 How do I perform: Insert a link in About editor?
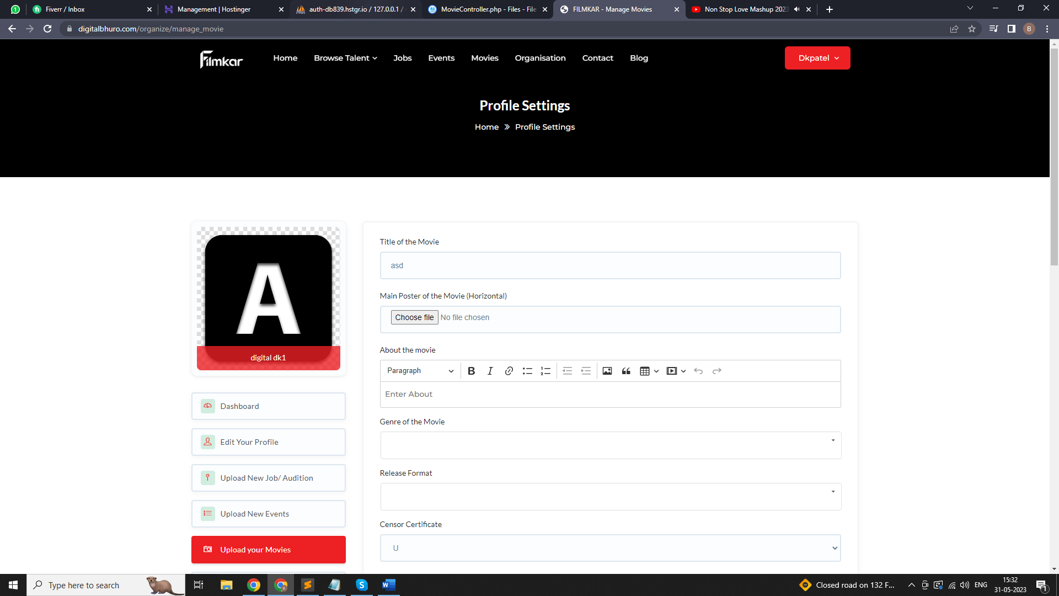coord(509,371)
